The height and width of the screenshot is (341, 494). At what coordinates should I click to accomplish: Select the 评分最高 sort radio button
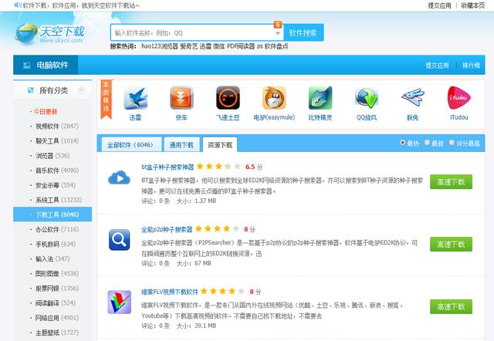(452, 143)
